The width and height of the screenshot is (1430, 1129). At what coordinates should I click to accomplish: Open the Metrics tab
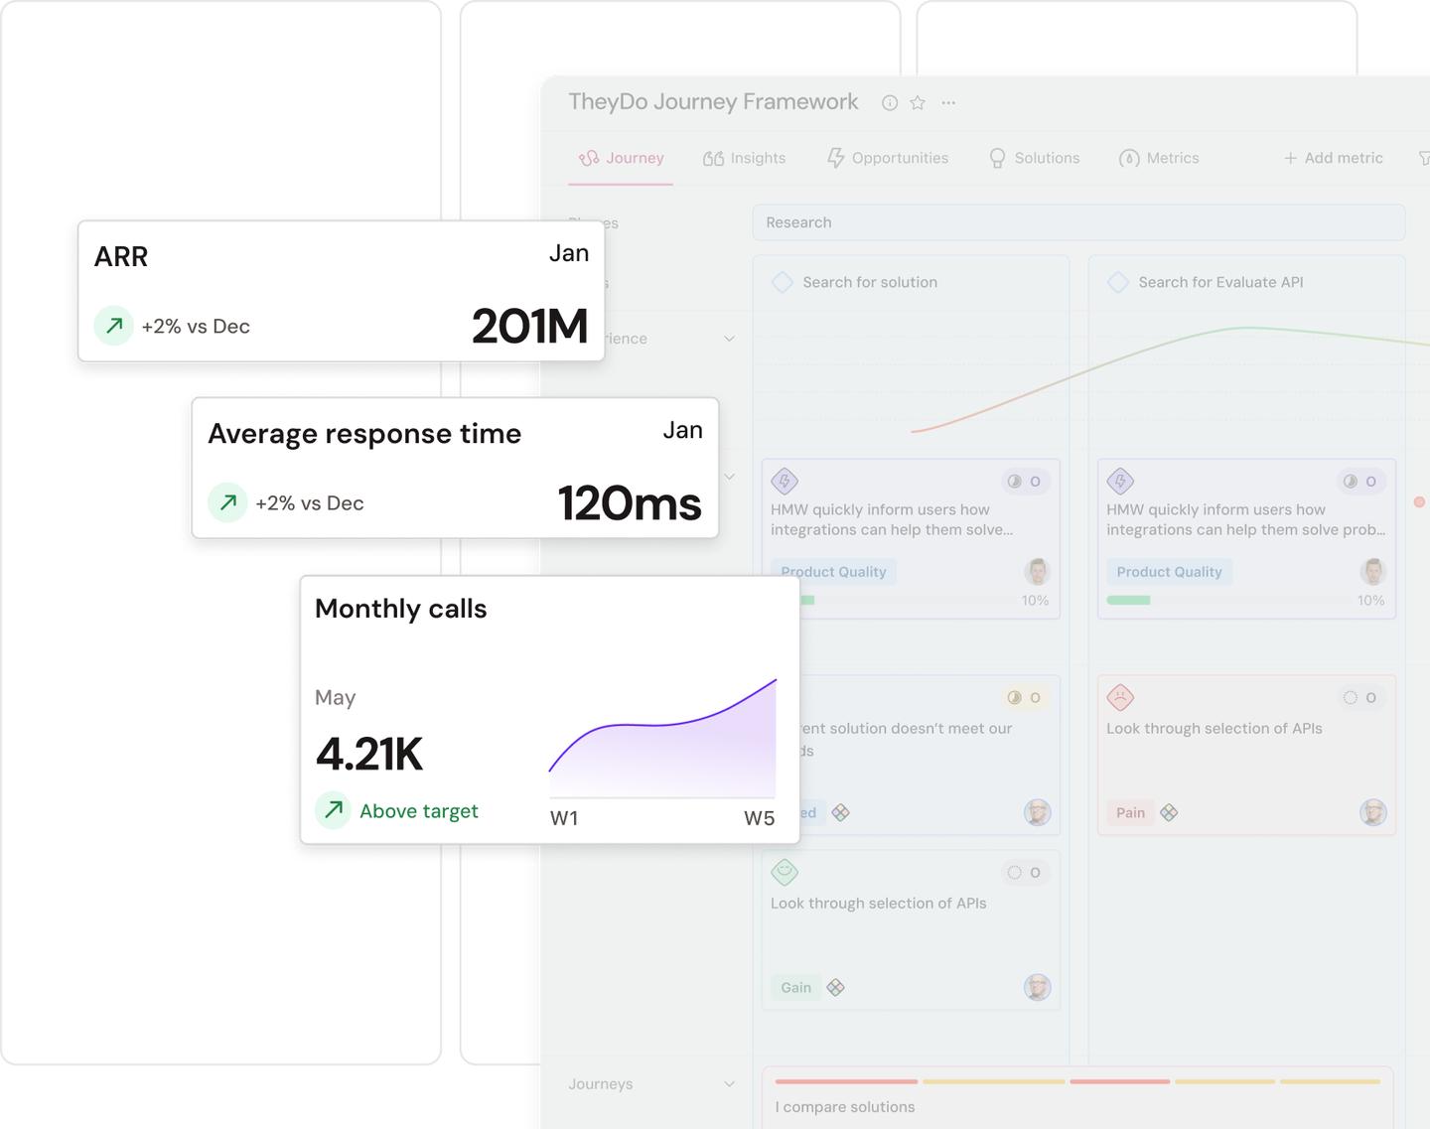pos(1159,158)
